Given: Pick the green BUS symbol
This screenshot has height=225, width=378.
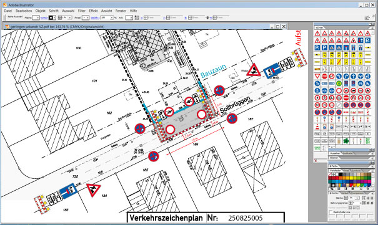Looking at the screenshot, I should click(x=367, y=141).
